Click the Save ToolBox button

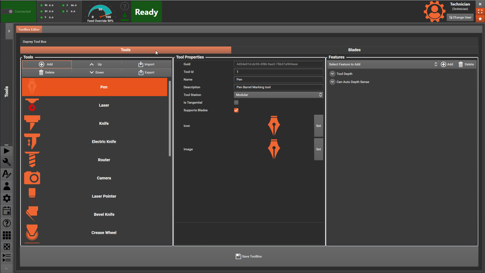249,256
